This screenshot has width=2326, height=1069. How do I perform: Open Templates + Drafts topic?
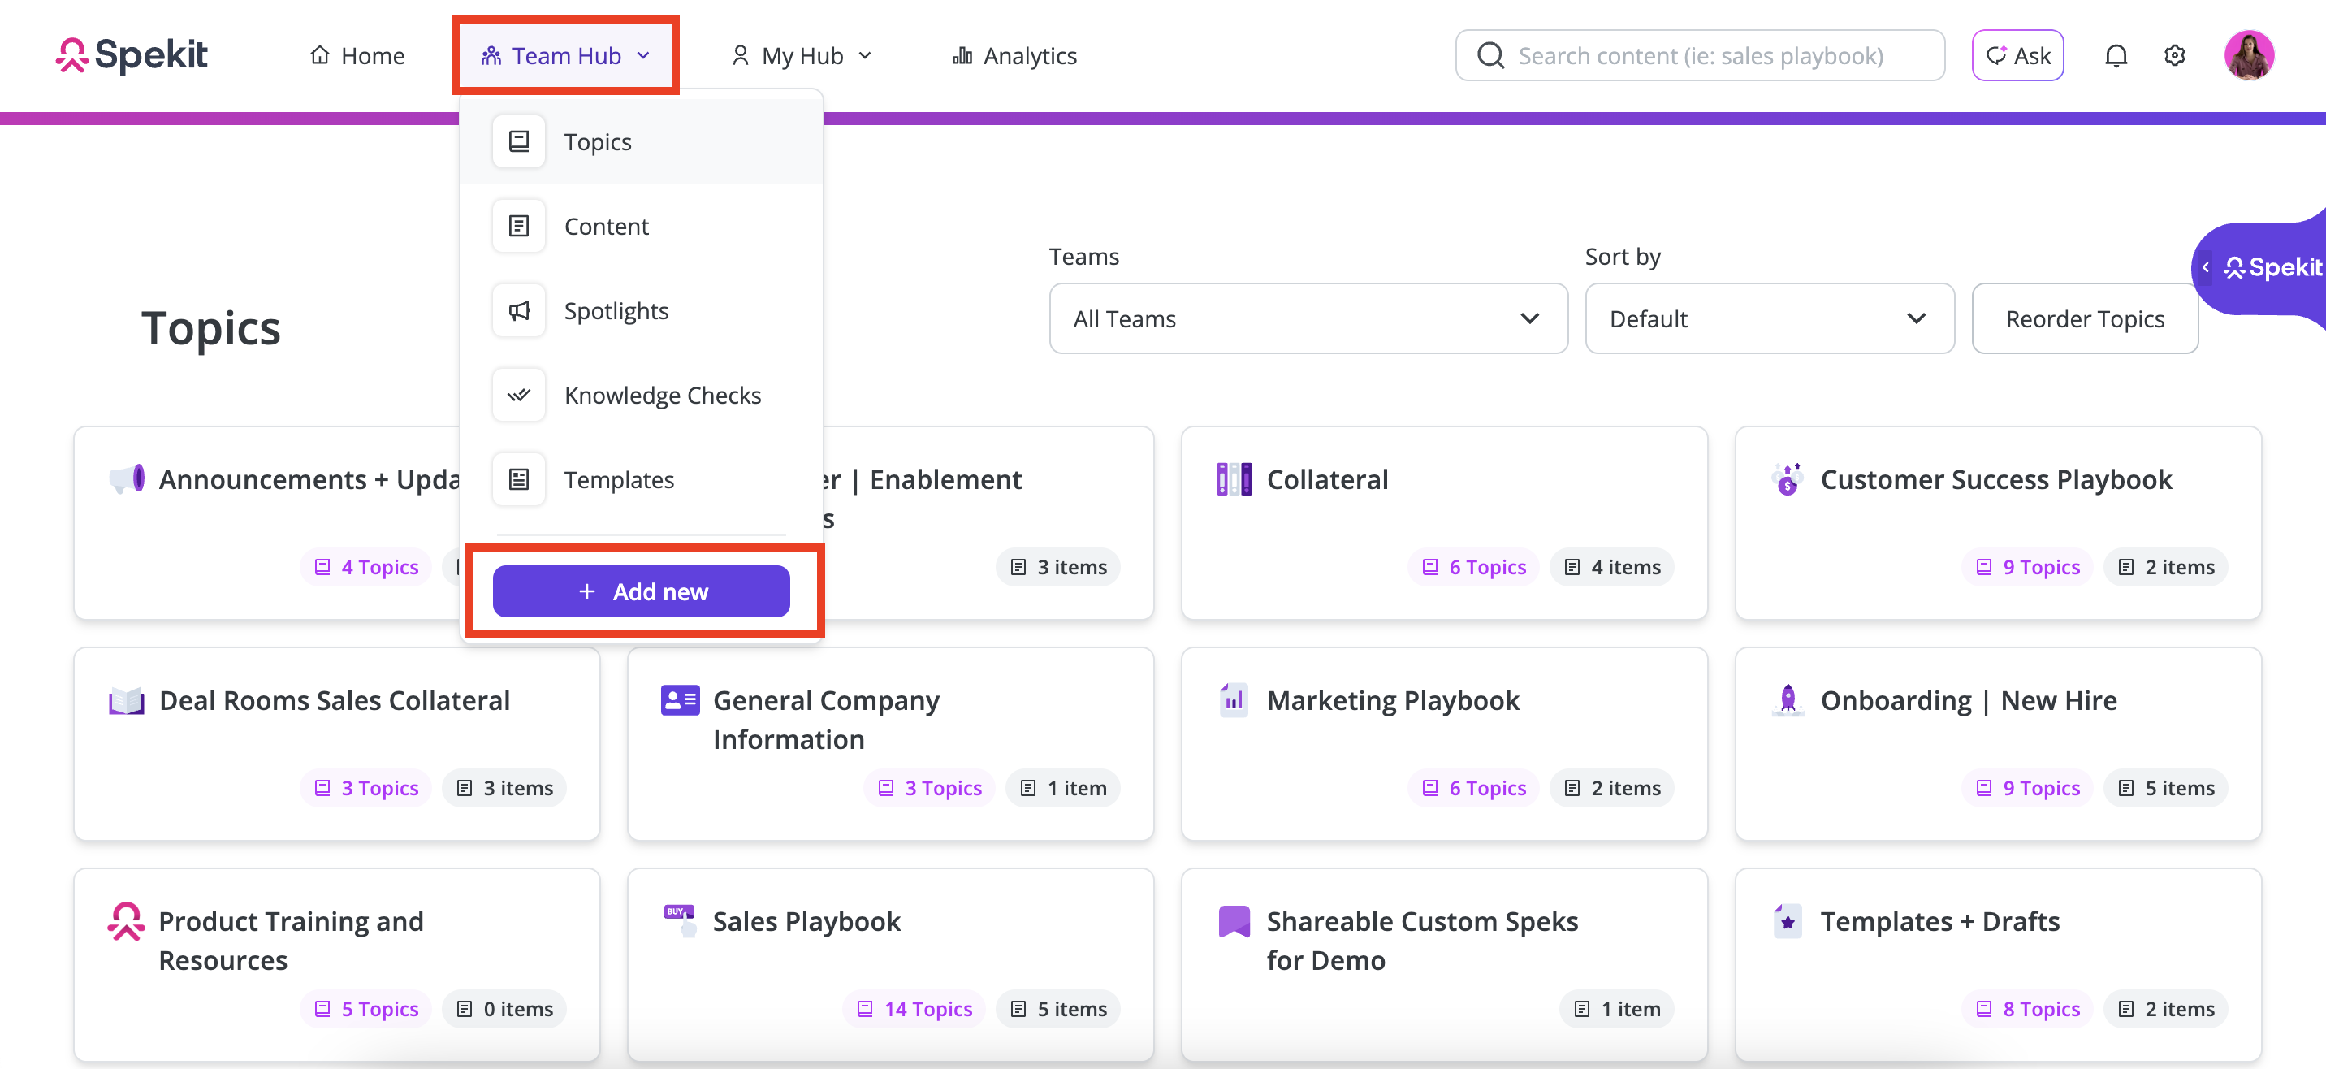[x=1997, y=964]
